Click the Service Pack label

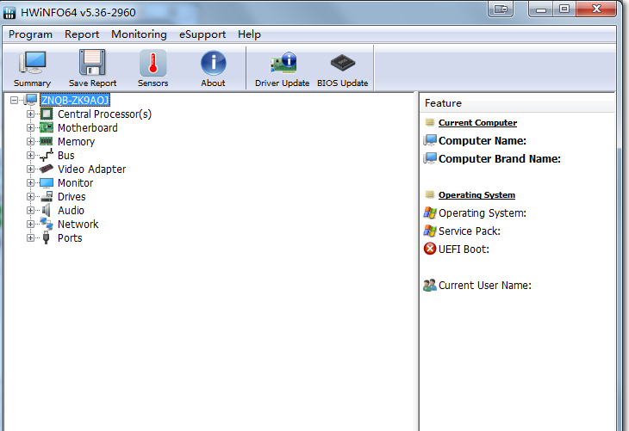point(470,231)
